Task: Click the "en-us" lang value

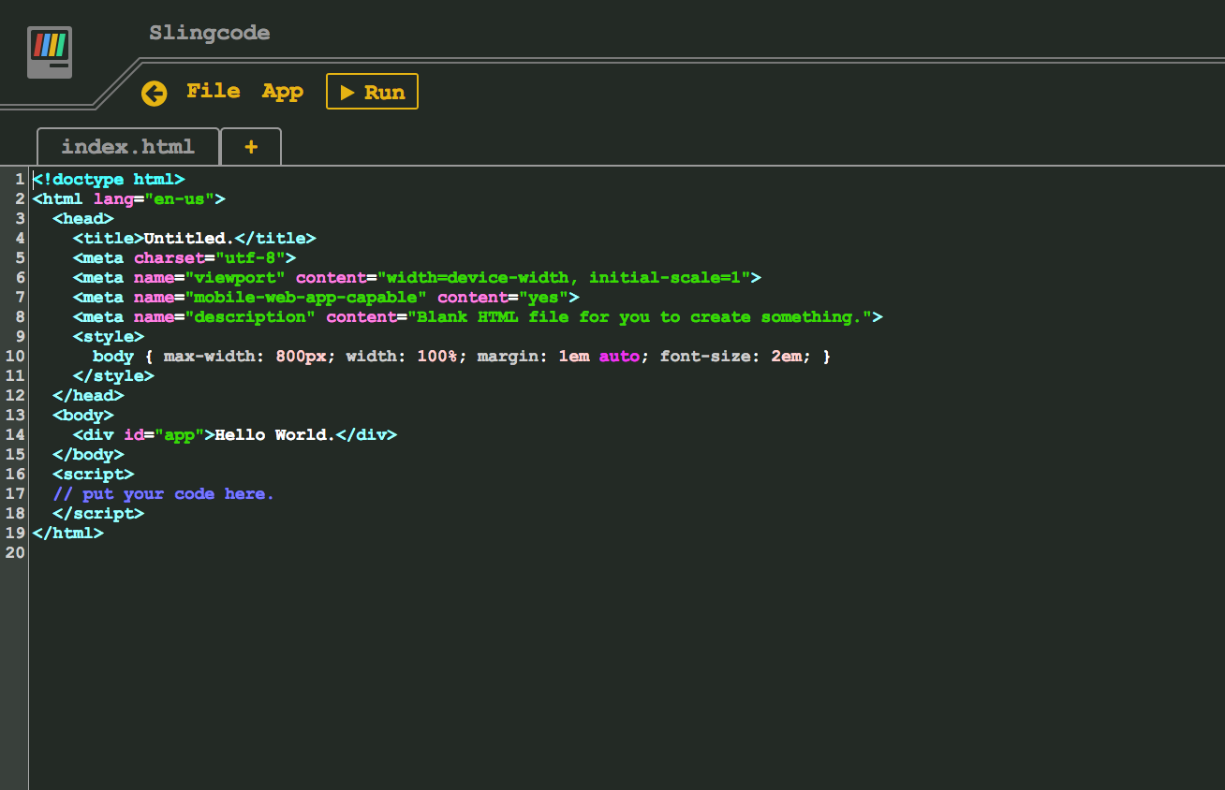Action: point(180,198)
